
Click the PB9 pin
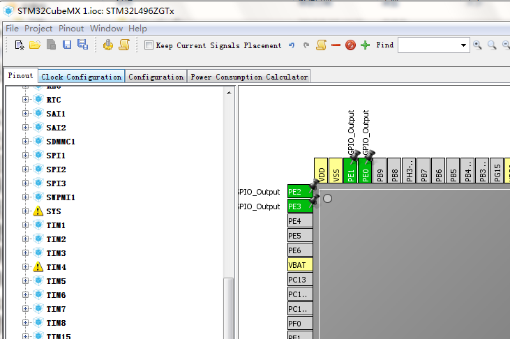[x=380, y=170]
